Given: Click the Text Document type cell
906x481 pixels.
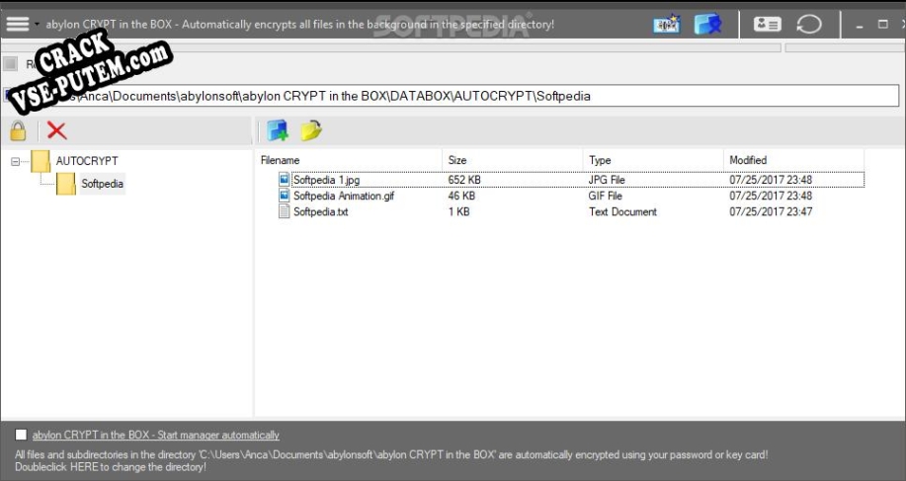Looking at the screenshot, I should (x=622, y=212).
